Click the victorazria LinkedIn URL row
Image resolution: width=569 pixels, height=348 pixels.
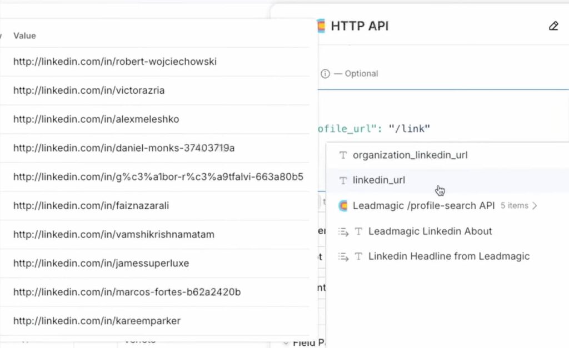point(154,90)
